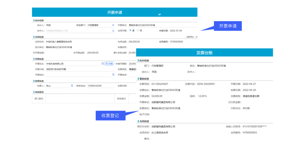Image resolution: width=305 pixels, height=152 pixels.
Task: Focus the 收票人 field showing 张山
Action: 58,86
